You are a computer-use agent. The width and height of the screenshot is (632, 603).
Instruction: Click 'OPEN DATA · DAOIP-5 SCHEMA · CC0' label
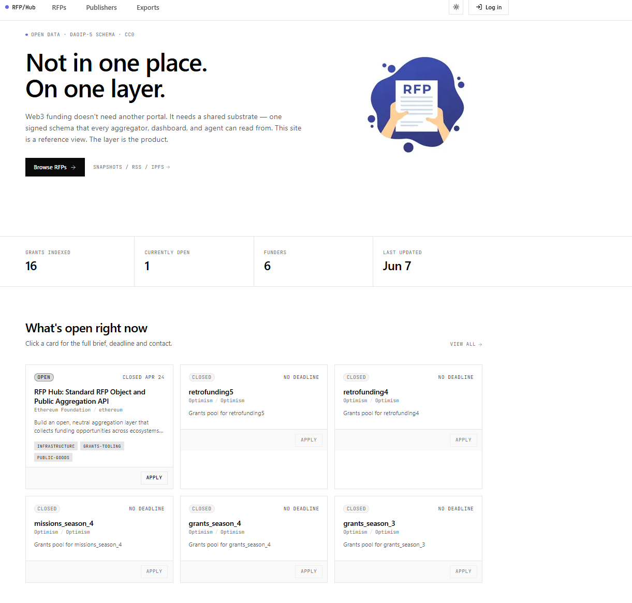pos(82,35)
